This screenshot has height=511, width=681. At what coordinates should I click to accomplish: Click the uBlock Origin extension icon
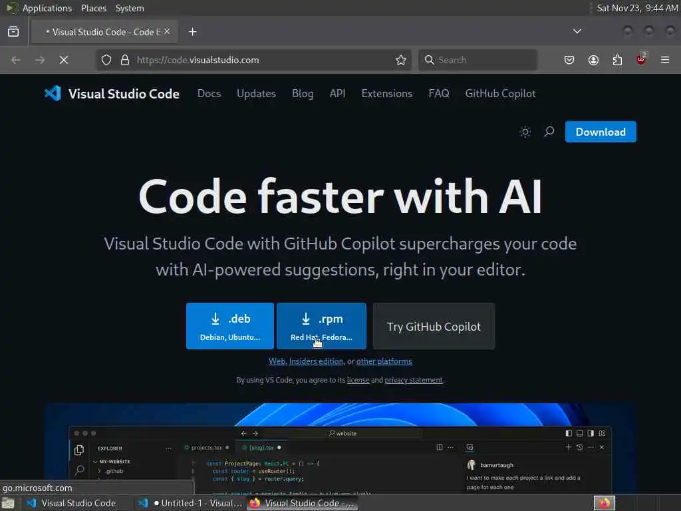(x=641, y=59)
